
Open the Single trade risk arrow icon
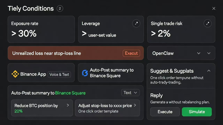click(x=207, y=24)
